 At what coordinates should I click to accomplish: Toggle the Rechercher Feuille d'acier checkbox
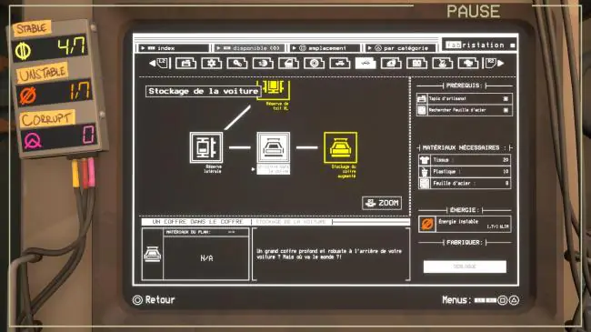pos(506,110)
